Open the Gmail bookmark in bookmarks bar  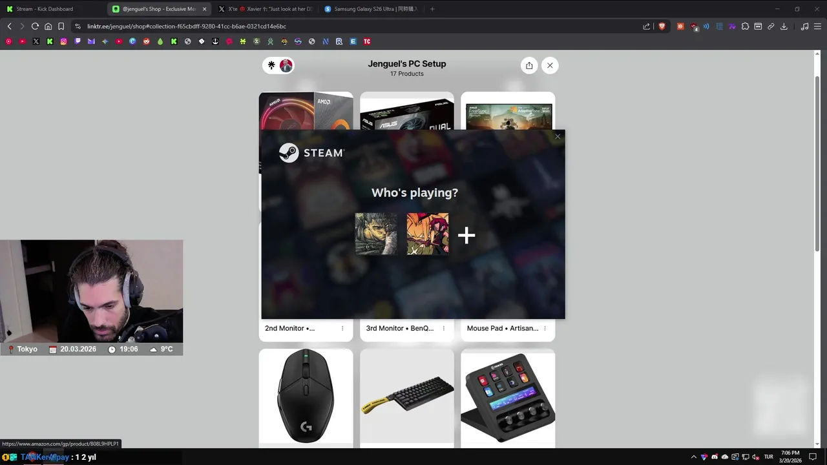pyautogui.click(x=91, y=41)
